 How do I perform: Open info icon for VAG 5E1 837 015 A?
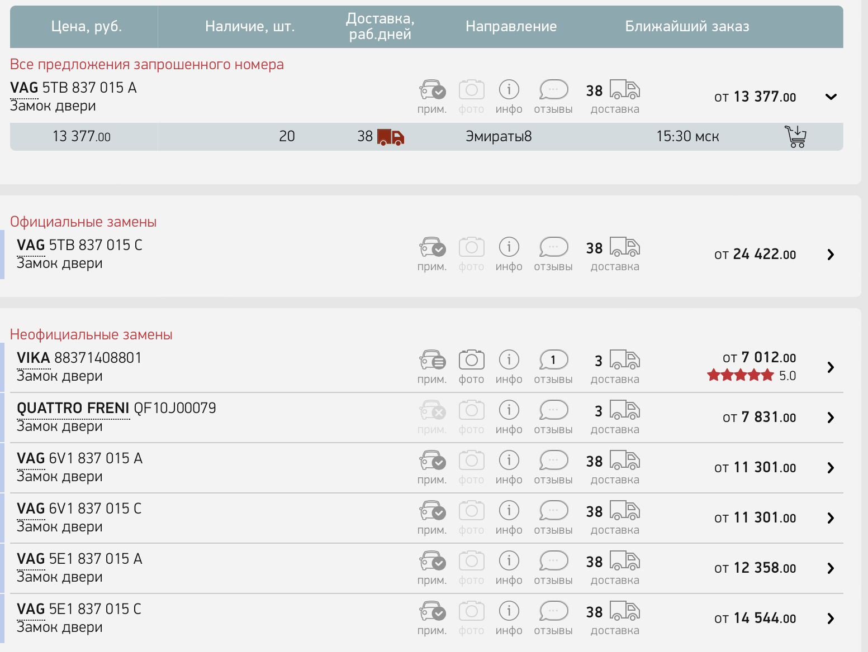tap(509, 561)
